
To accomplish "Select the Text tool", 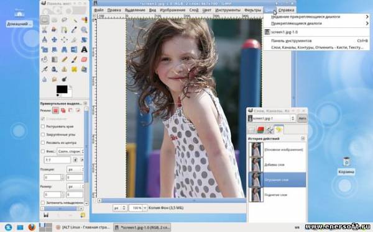I will click(x=84, y=50).
